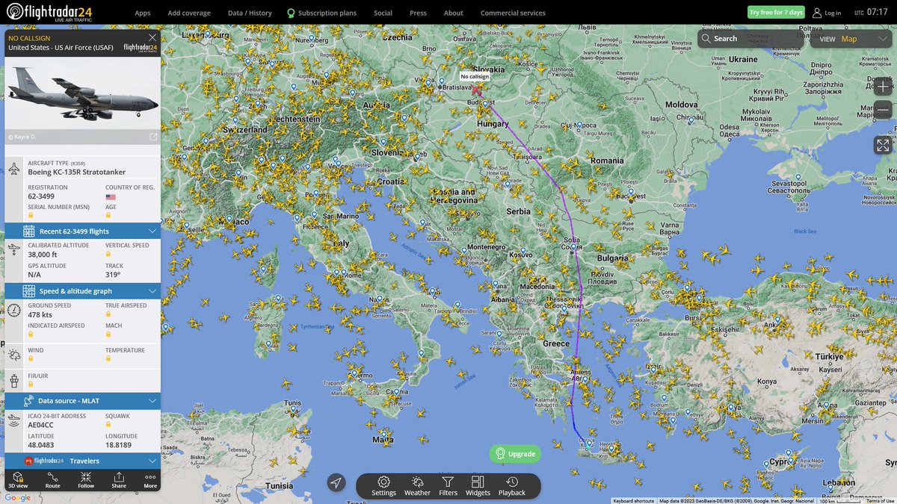Click the red selected aircraft on map
Screen dimensions: 897x504
(x=476, y=89)
